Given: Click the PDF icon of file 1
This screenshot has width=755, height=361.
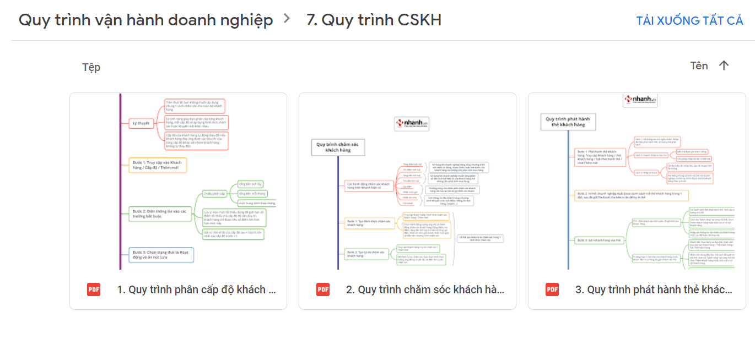Looking at the screenshot, I should [94, 289].
